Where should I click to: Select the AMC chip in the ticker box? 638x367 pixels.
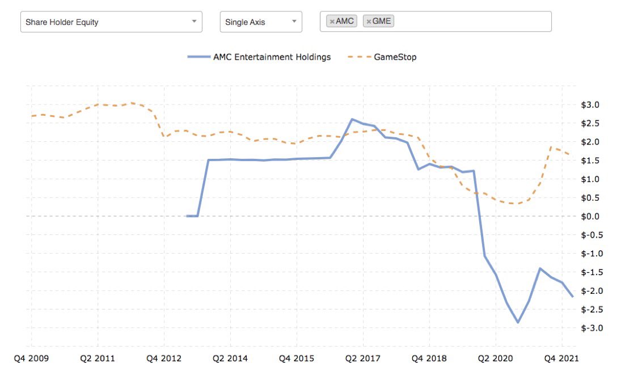341,21
